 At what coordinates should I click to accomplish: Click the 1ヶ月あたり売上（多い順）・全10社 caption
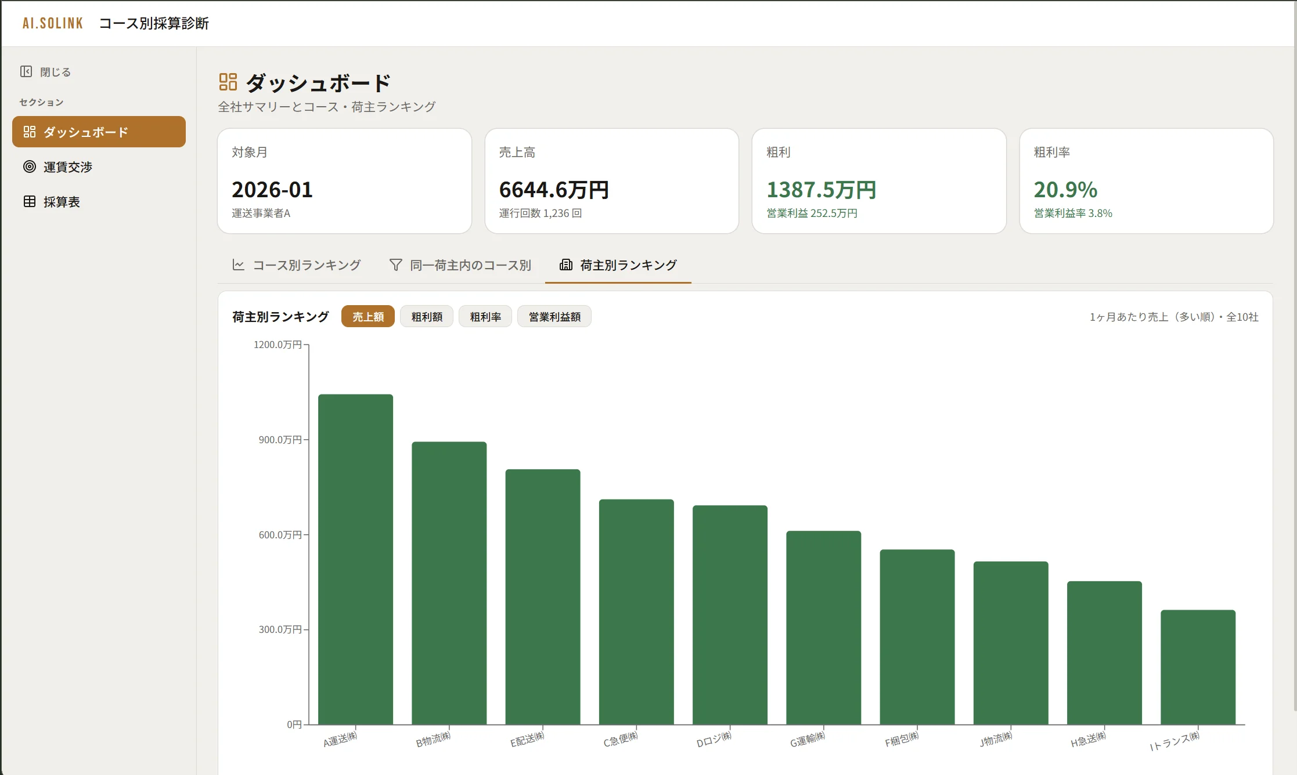pyautogui.click(x=1174, y=317)
